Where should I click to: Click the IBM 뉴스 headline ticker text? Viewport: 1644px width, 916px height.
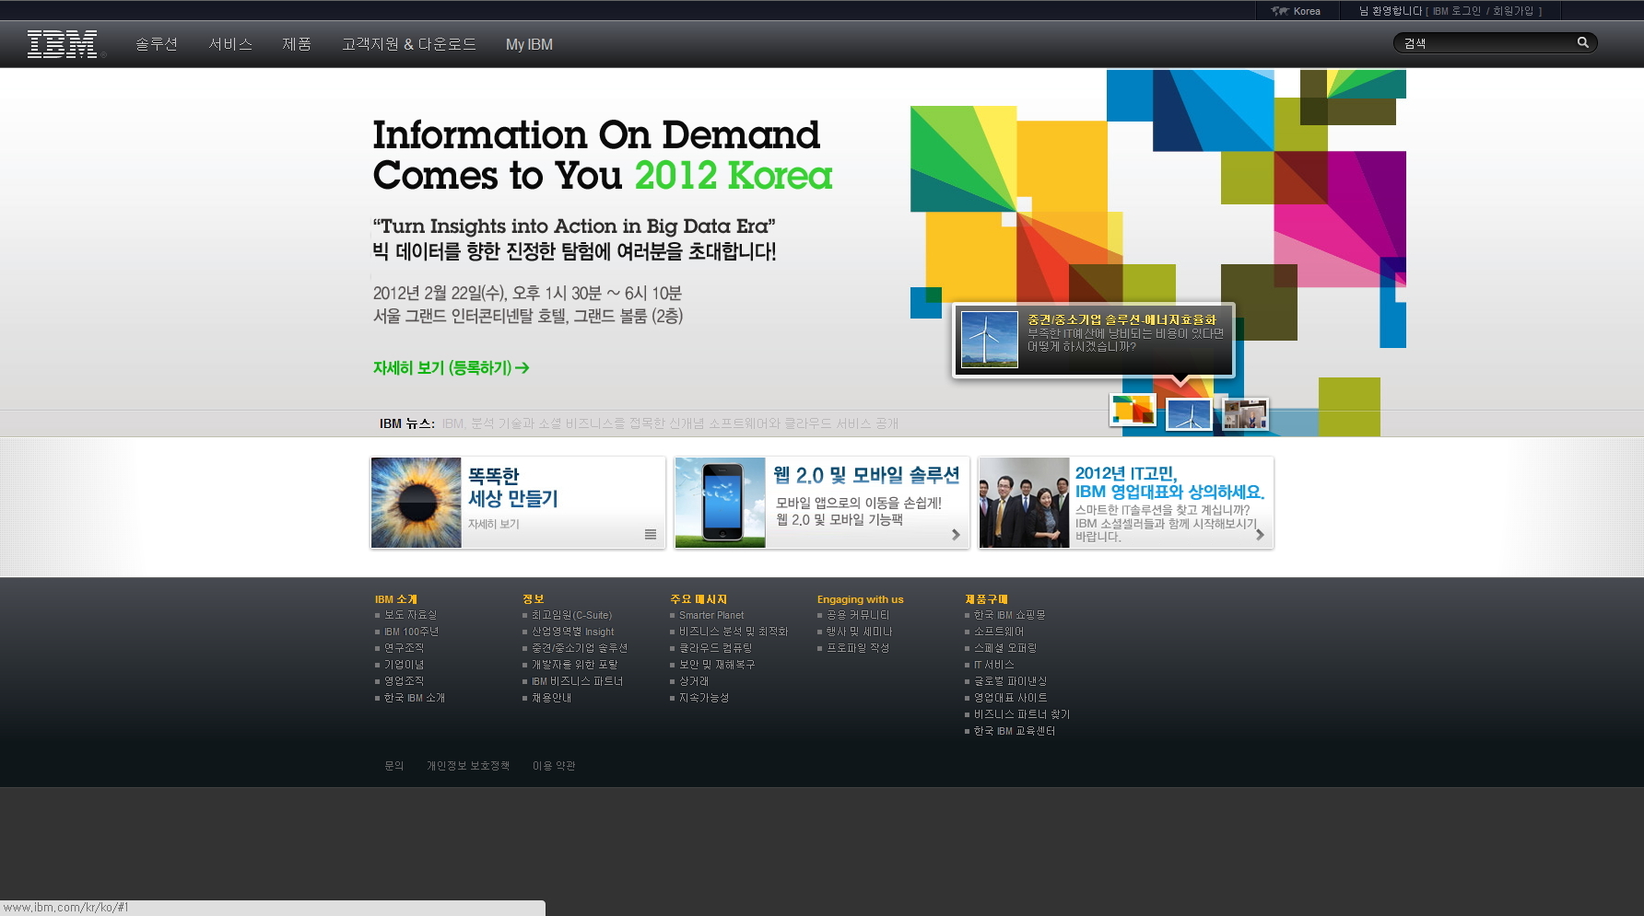[x=670, y=423]
